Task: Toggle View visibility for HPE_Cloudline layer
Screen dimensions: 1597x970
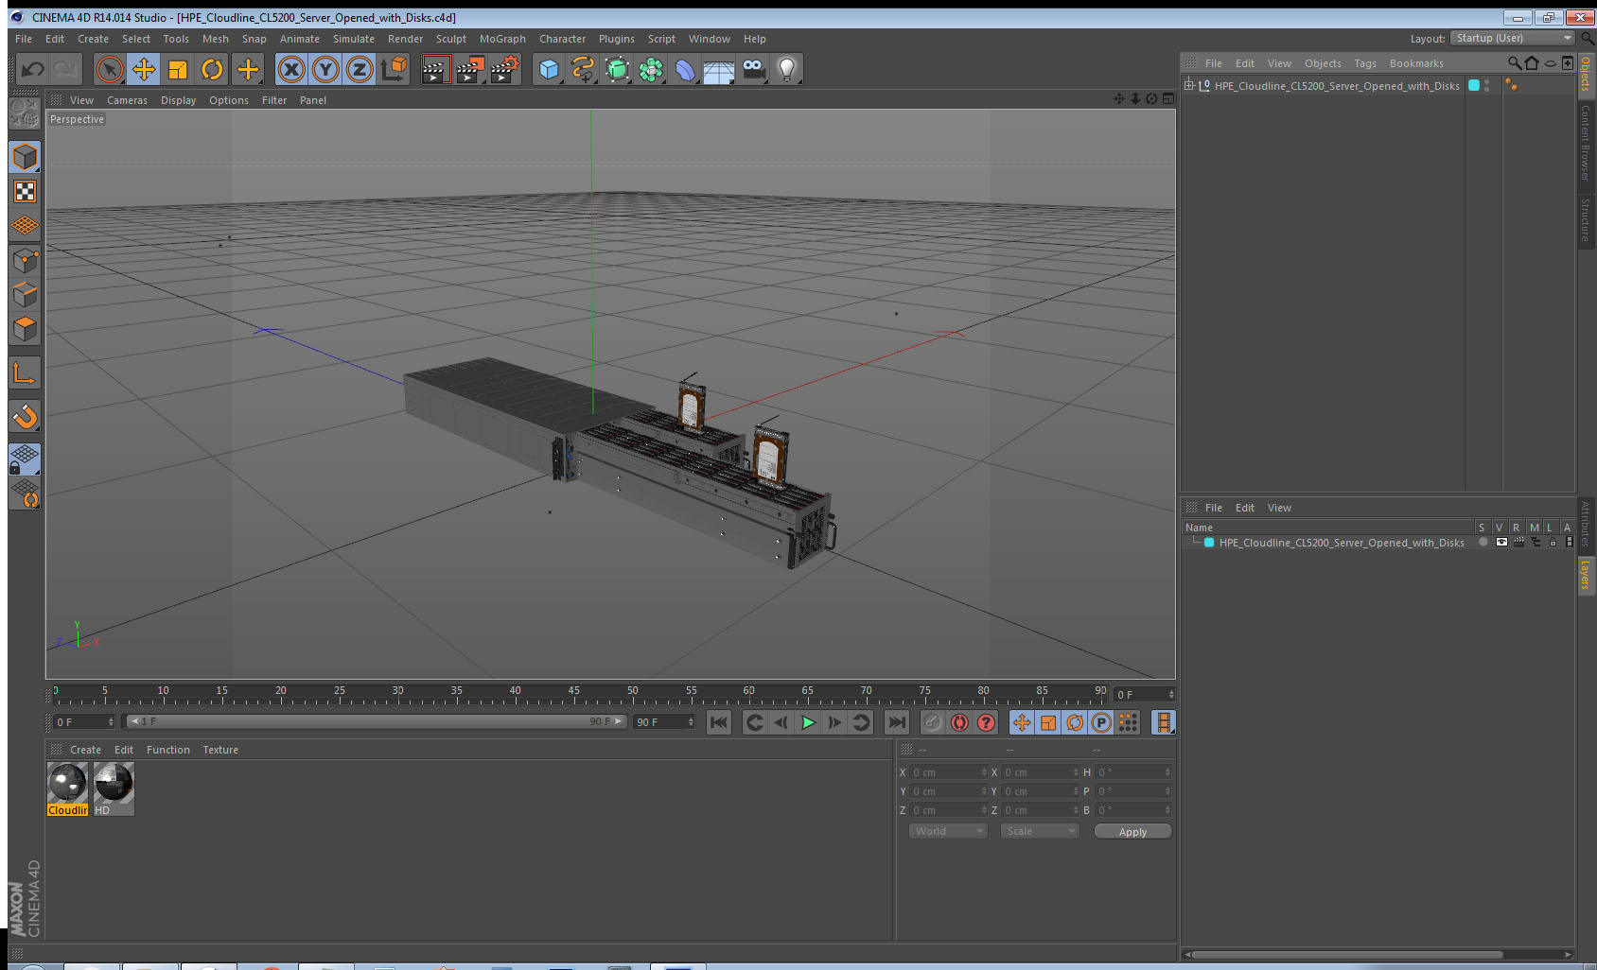Action: [1500, 542]
